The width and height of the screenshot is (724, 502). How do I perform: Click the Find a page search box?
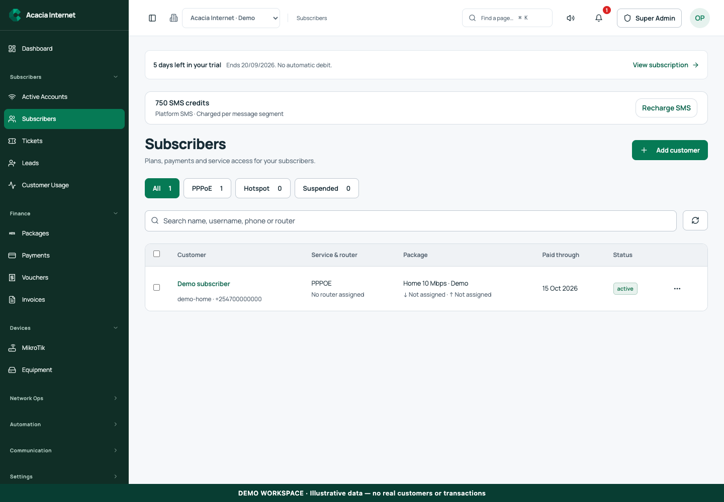(x=507, y=18)
